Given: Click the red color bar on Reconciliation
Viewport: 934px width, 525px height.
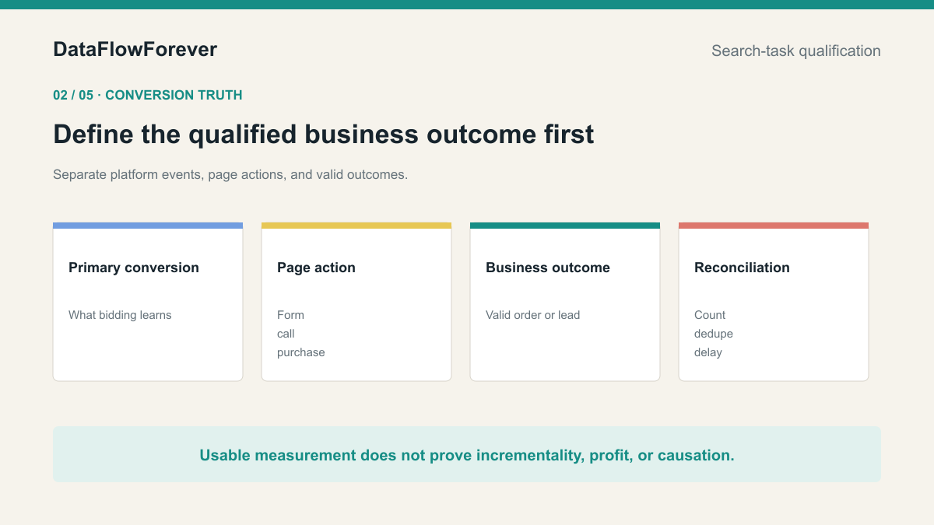Looking at the screenshot, I should tap(774, 226).
